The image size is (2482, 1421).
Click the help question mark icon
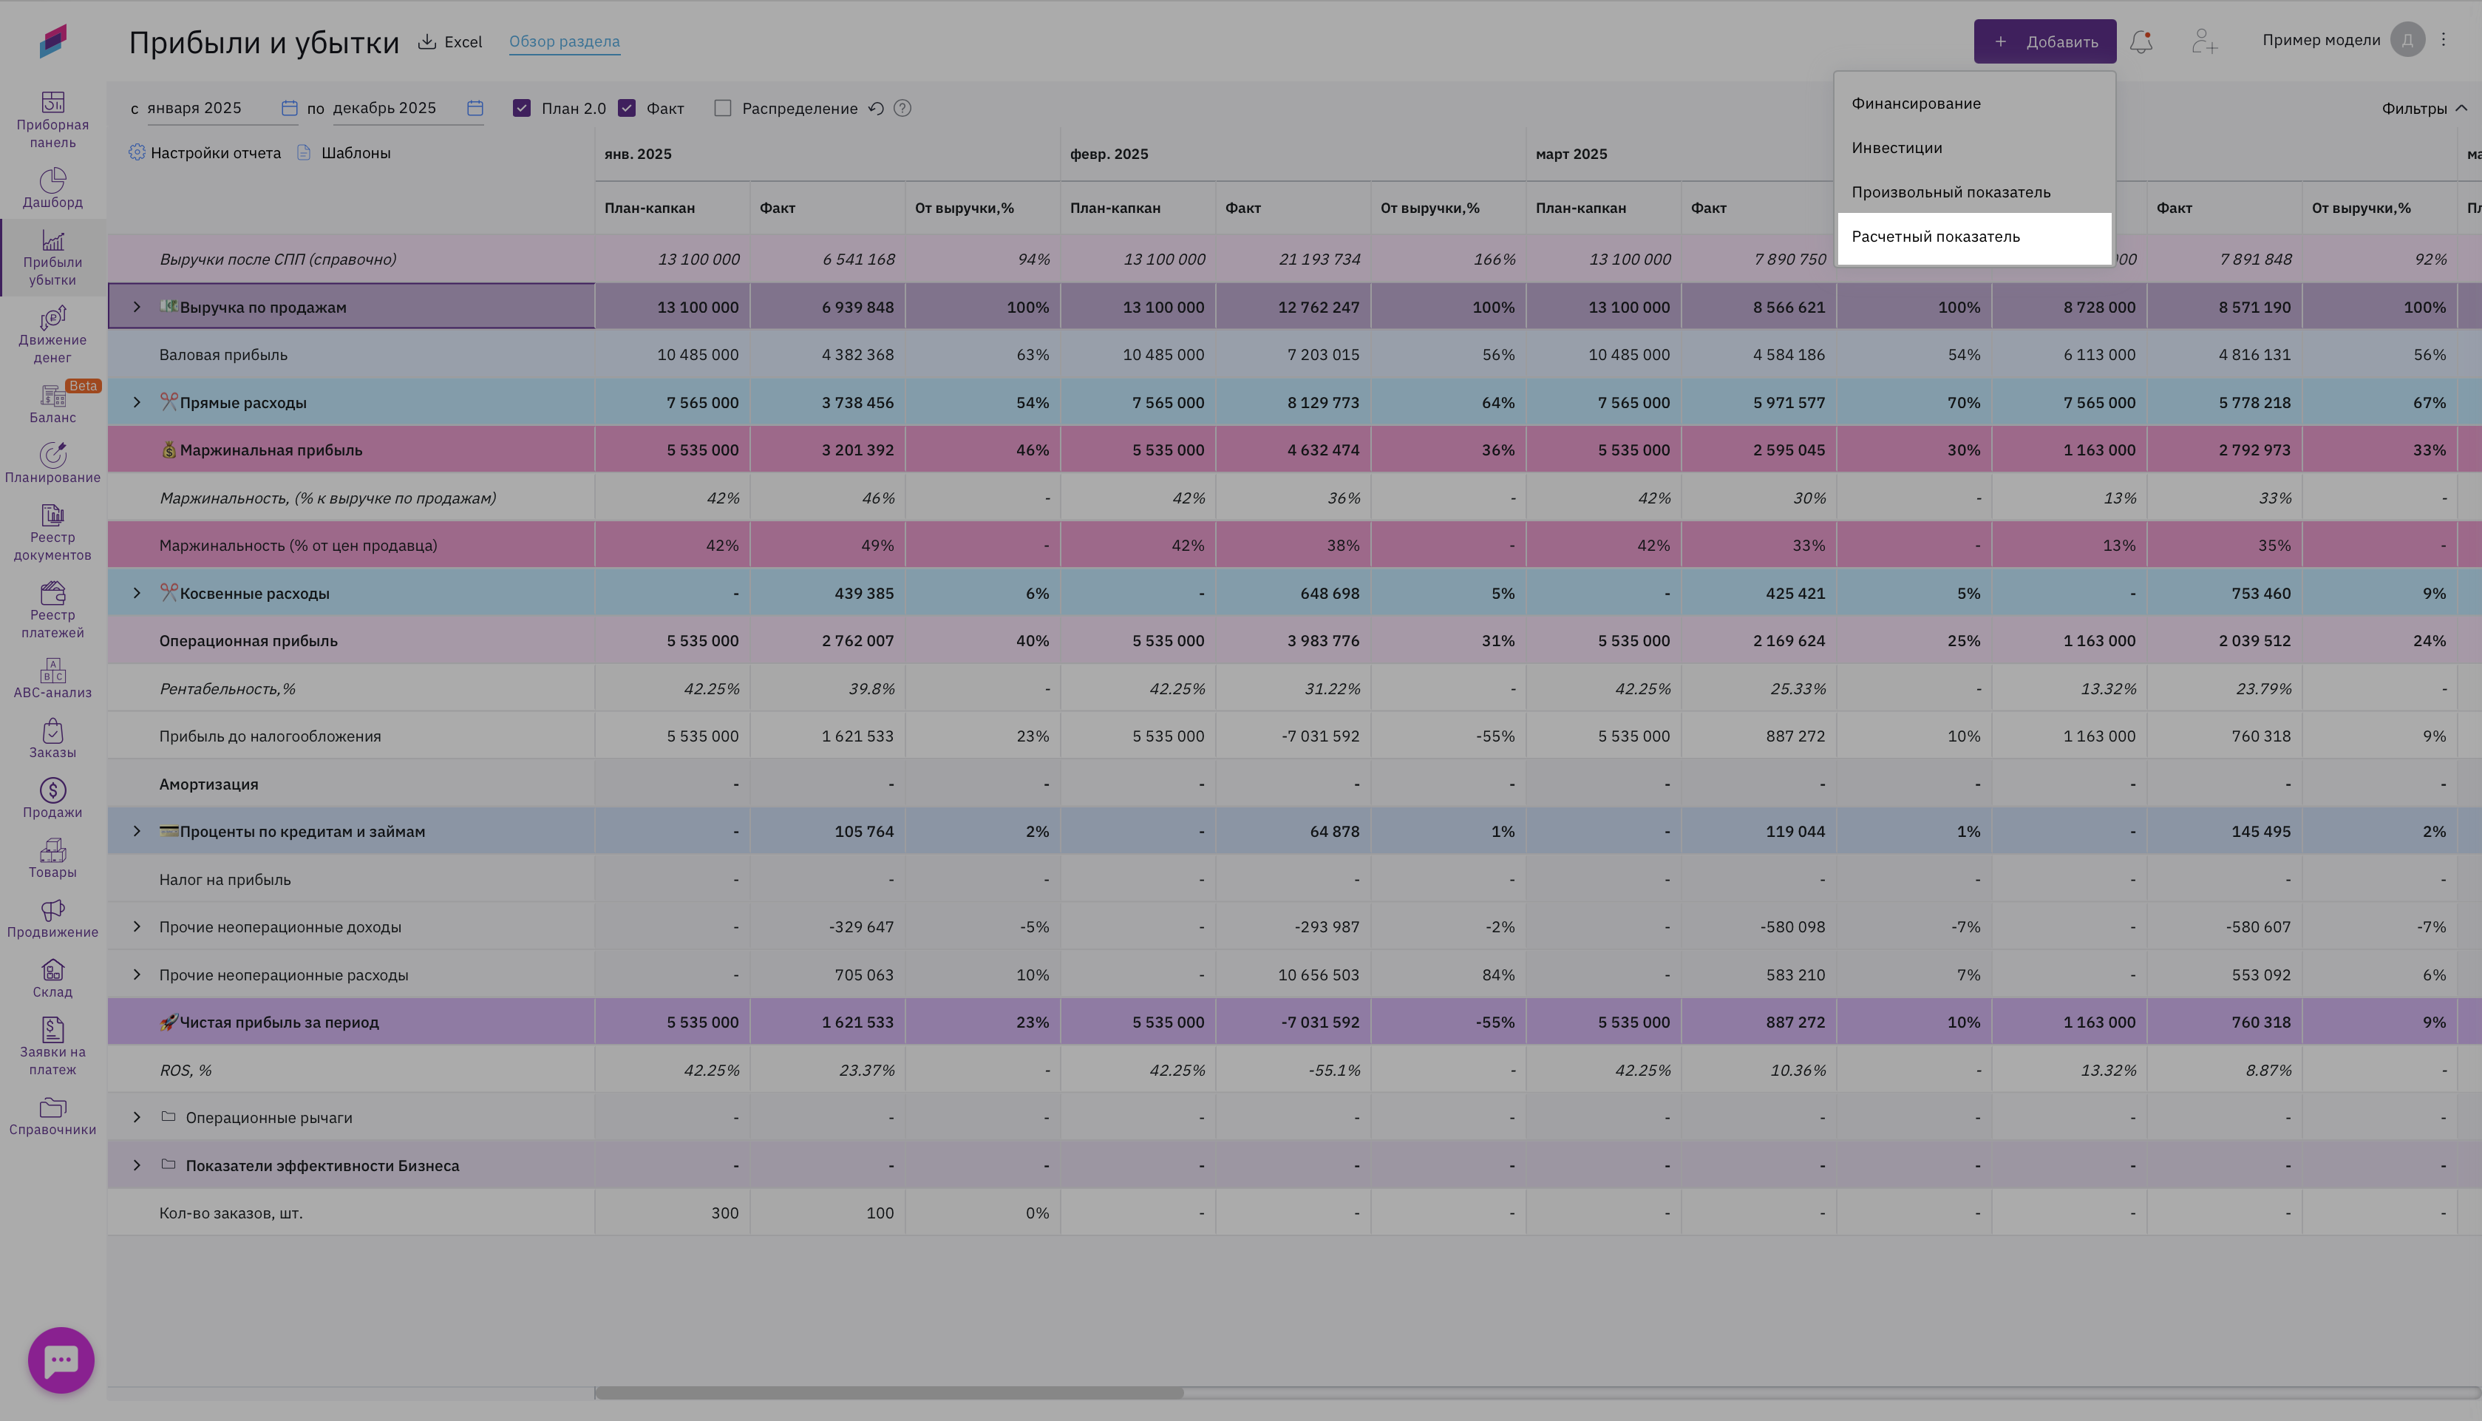coord(902,109)
